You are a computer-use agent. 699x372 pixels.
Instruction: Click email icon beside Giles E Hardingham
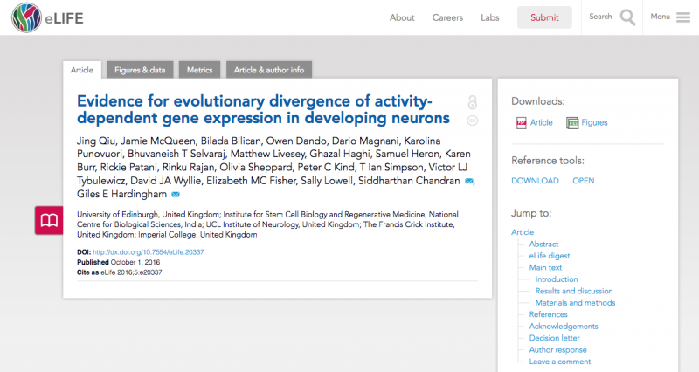pos(176,194)
